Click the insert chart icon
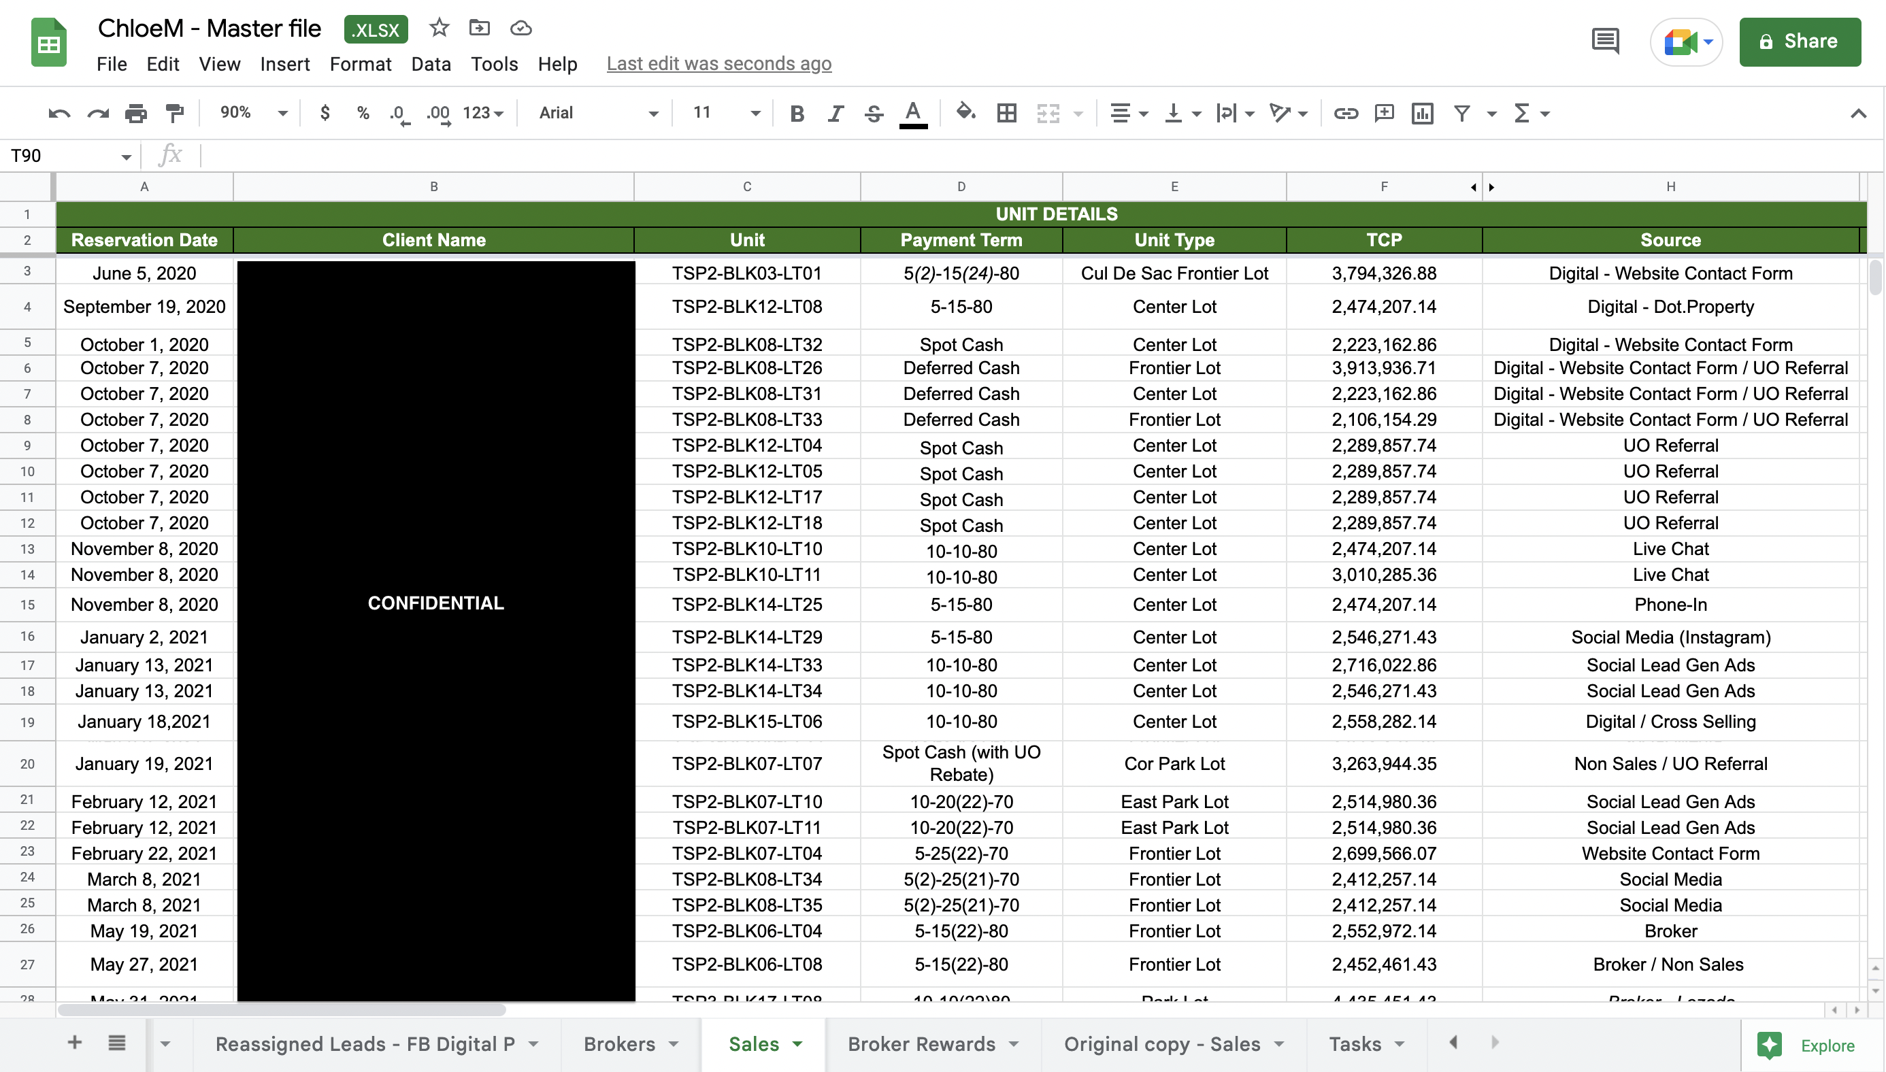The image size is (1886, 1072). pyautogui.click(x=1422, y=113)
